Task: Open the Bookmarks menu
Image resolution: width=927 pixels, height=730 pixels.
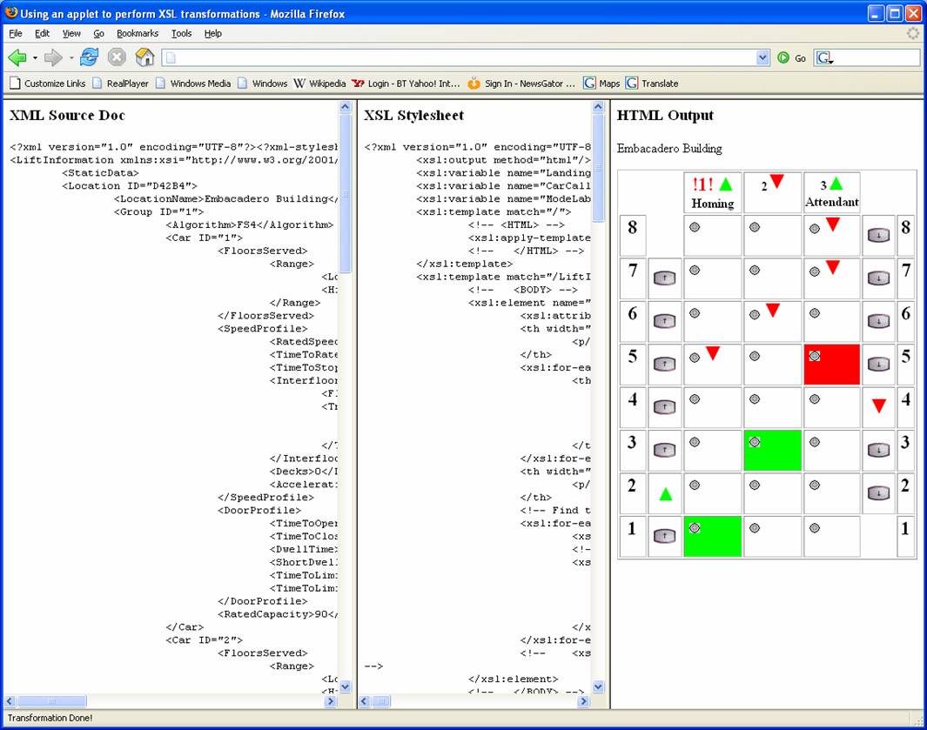Action: pyautogui.click(x=138, y=33)
